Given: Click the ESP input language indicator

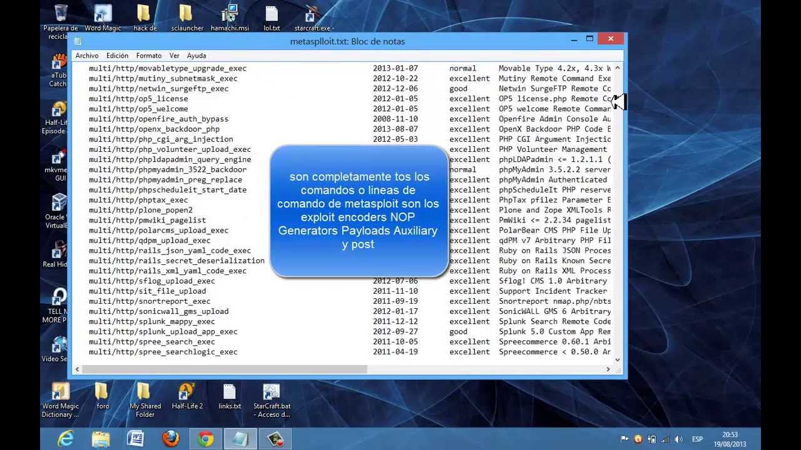Looking at the screenshot, I should pos(697,439).
